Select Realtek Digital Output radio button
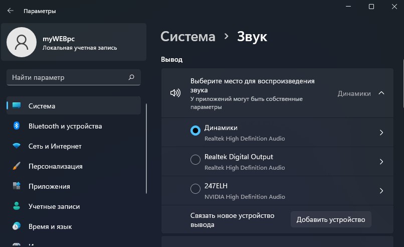This screenshot has height=247, width=404. 195,160
